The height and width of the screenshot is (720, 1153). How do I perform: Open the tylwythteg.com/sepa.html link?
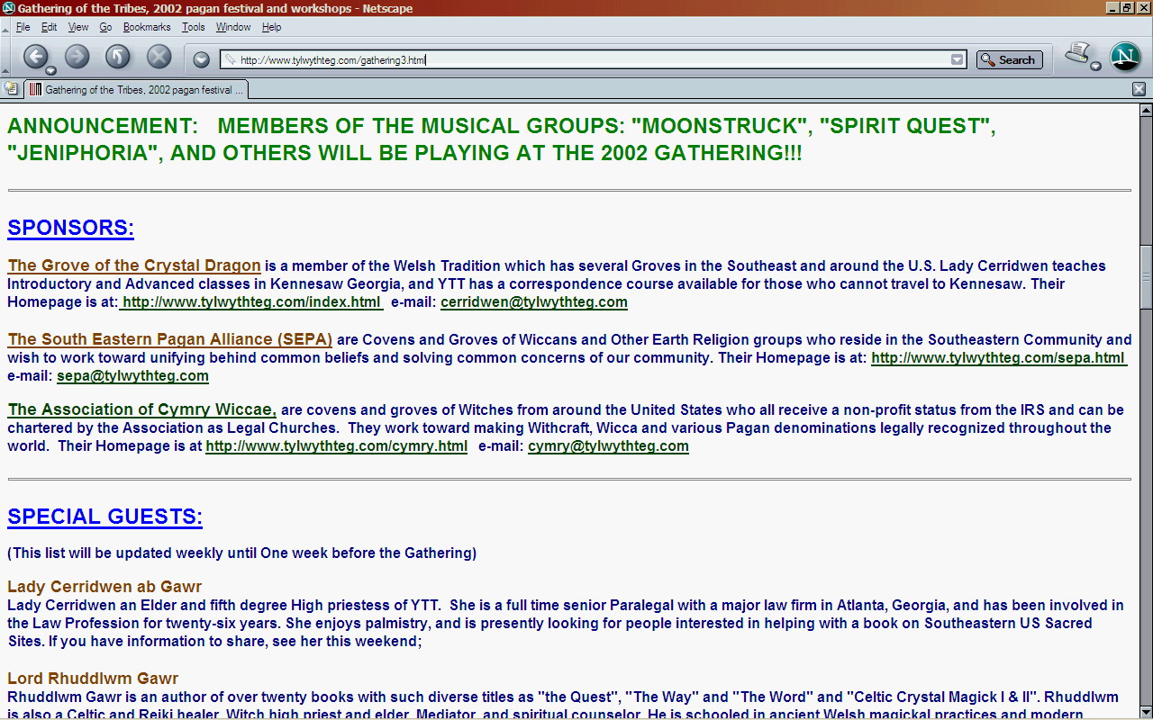(998, 357)
